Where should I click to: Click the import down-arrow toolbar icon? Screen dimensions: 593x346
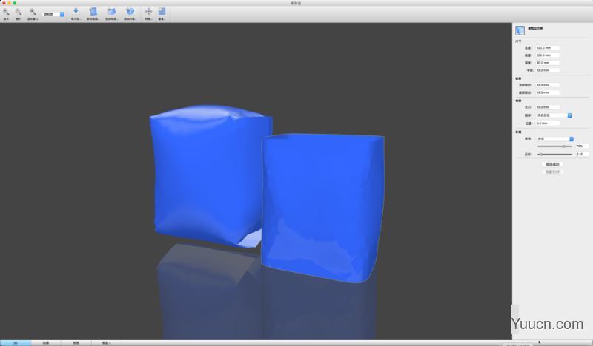coord(76,11)
